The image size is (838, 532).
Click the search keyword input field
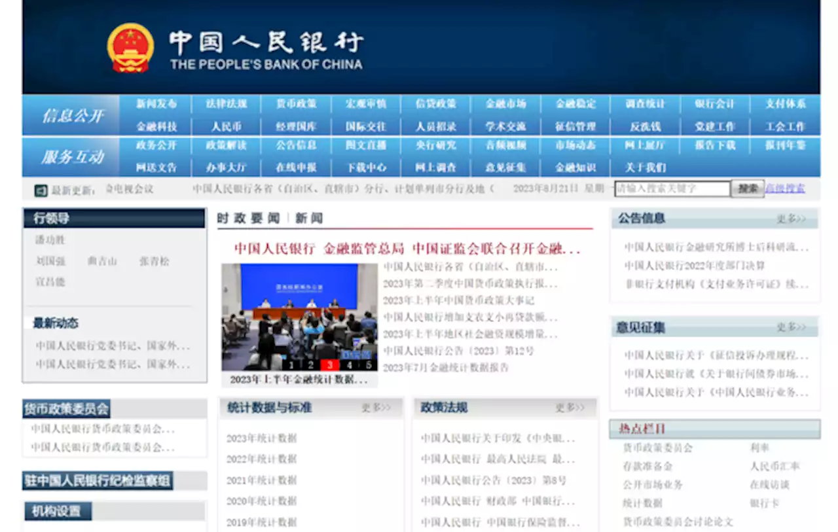(x=672, y=188)
